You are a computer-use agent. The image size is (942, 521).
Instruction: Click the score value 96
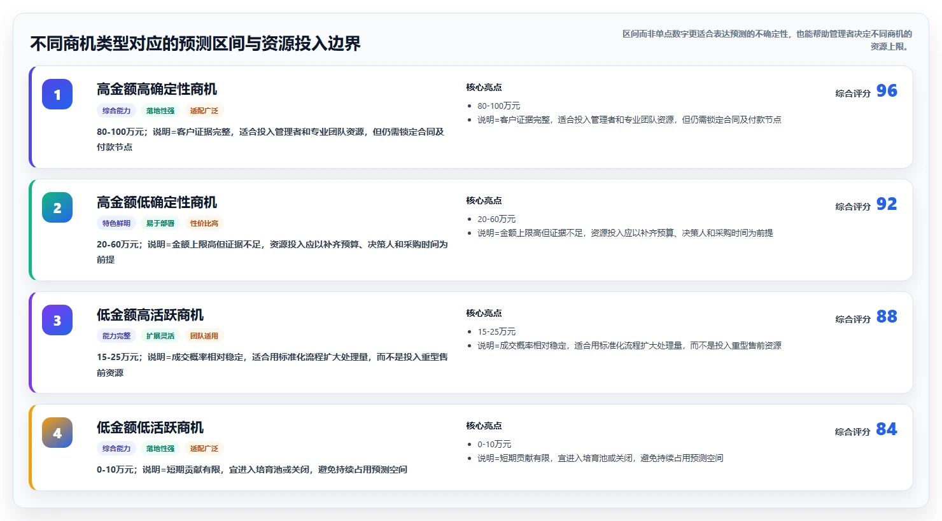[x=887, y=91]
